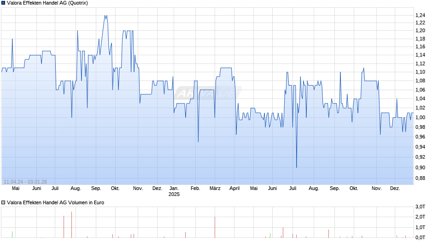Click the first Sep. month label

click(96, 189)
